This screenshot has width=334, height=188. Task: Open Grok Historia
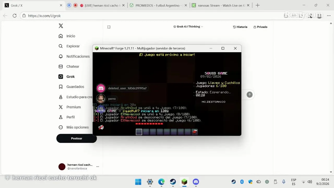click(x=240, y=27)
